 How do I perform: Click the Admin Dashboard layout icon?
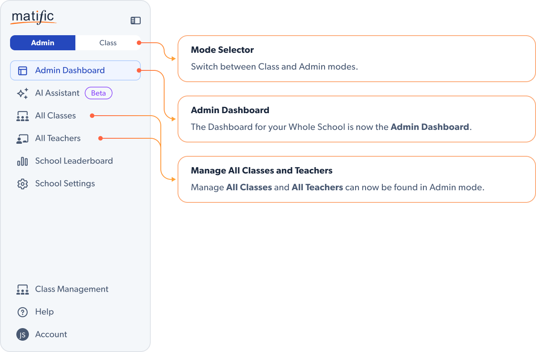pos(23,70)
